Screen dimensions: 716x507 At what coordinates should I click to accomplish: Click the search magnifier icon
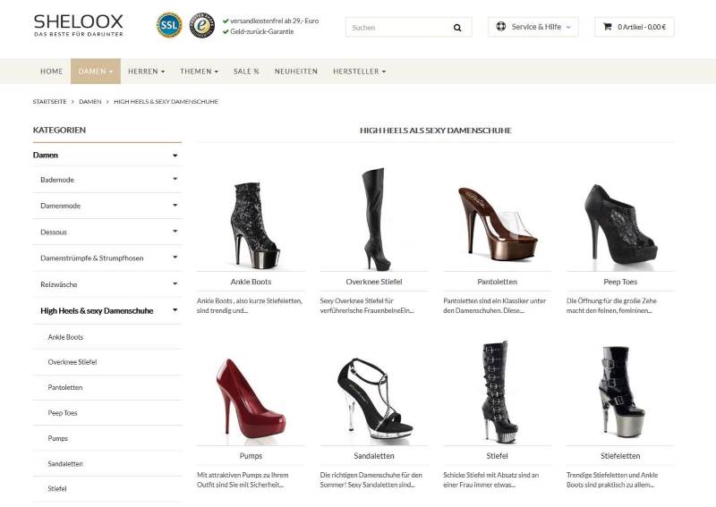click(x=457, y=28)
